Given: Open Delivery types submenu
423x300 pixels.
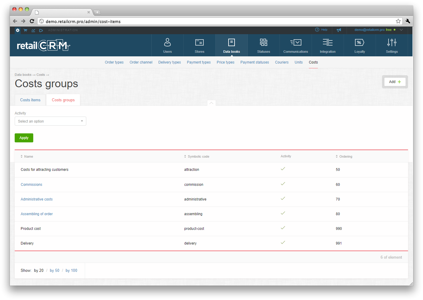Looking at the screenshot, I should pos(170,62).
